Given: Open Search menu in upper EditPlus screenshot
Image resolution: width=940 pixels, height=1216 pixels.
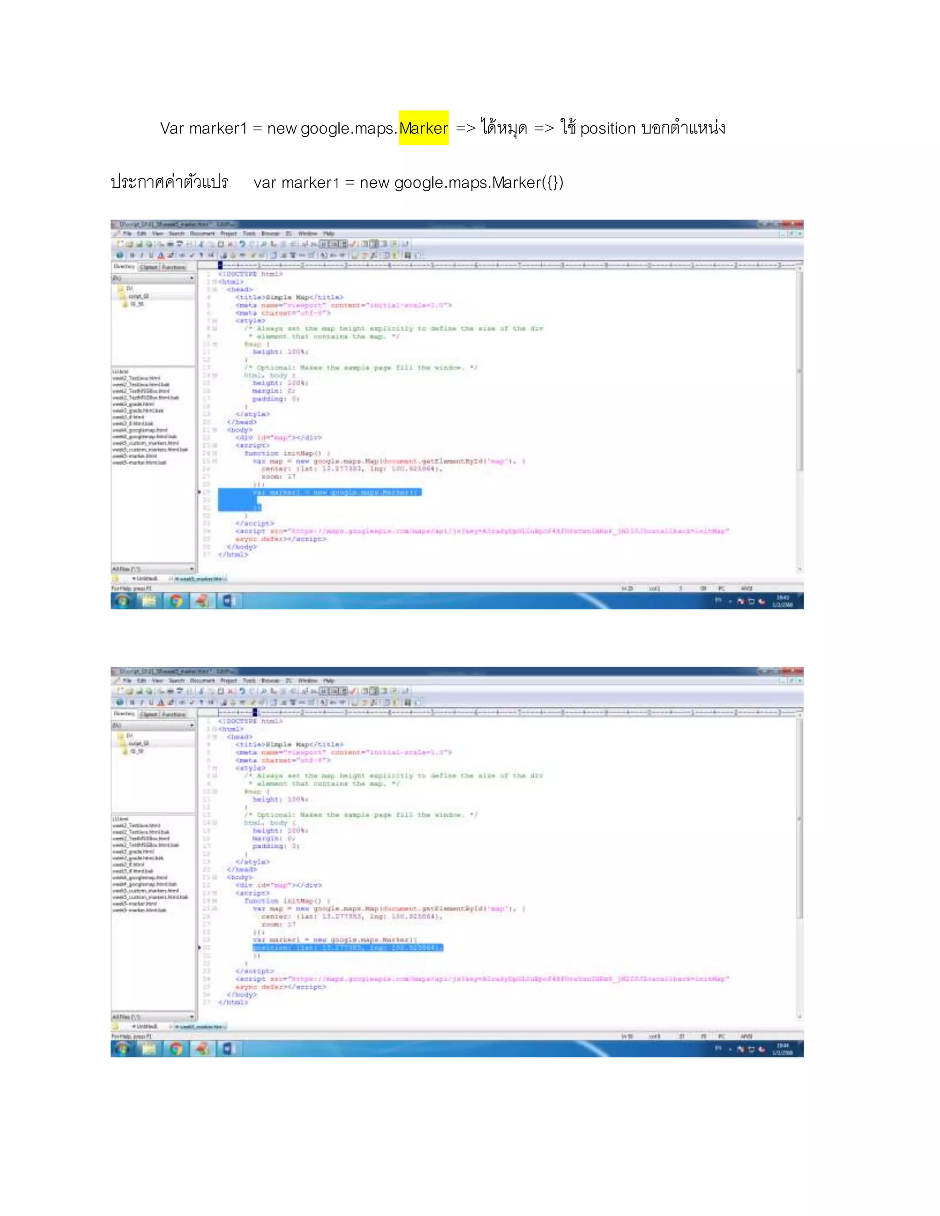Looking at the screenshot, I should pyautogui.click(x=177, y=234).
